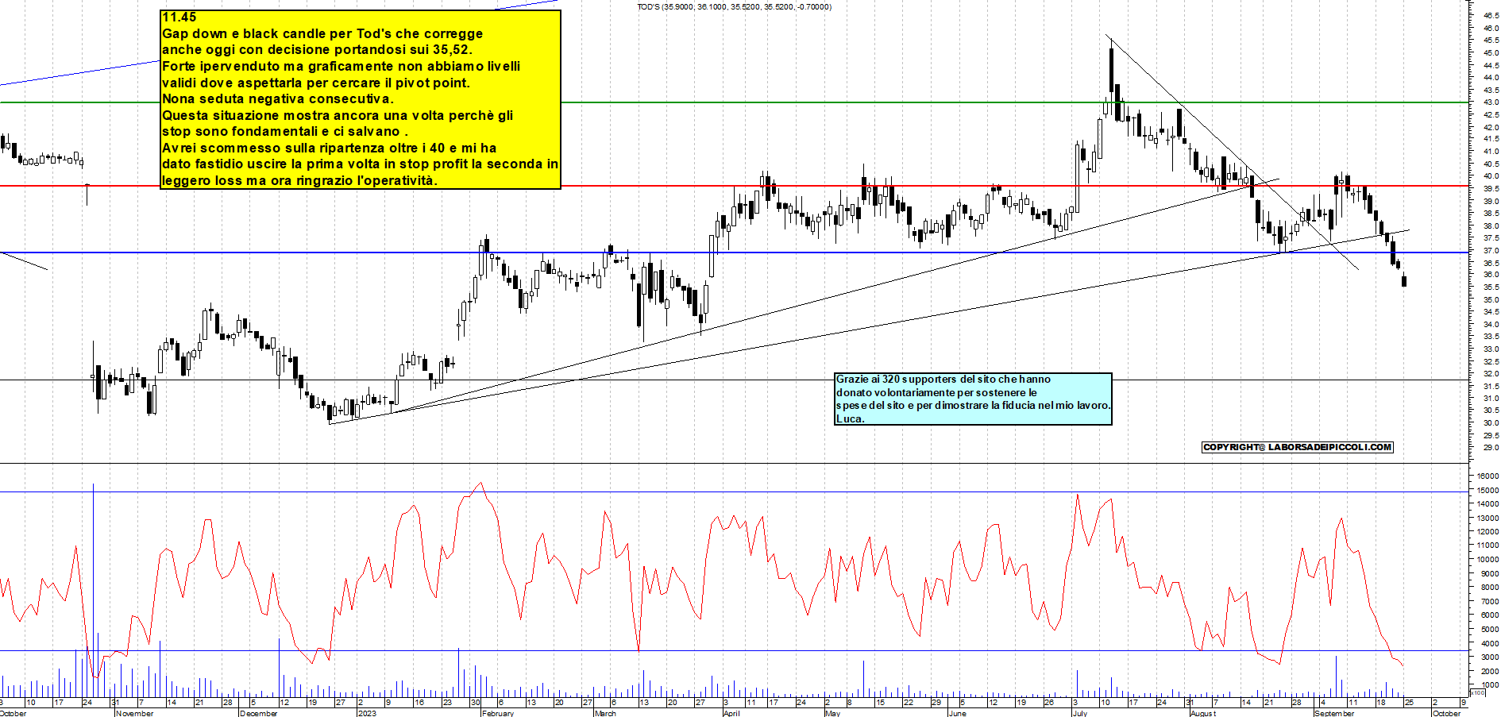Click the 'Nona seduta negativa consecutiva.' line
This screenshot has width=1501, height=717.
[x=277, y=98]
